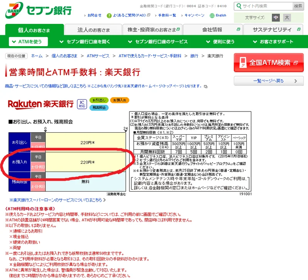Viewport: 308px width, 280px height.
Task: Click the Rakuten 楽天銀行 logo
Action: tap(41, 104)
